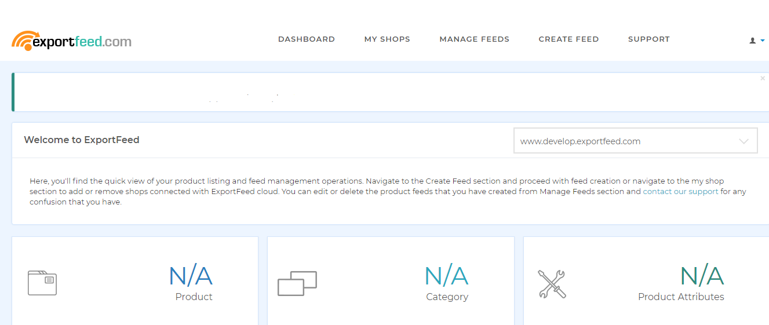Click the Product Attributes tools icon

point(552,284)
